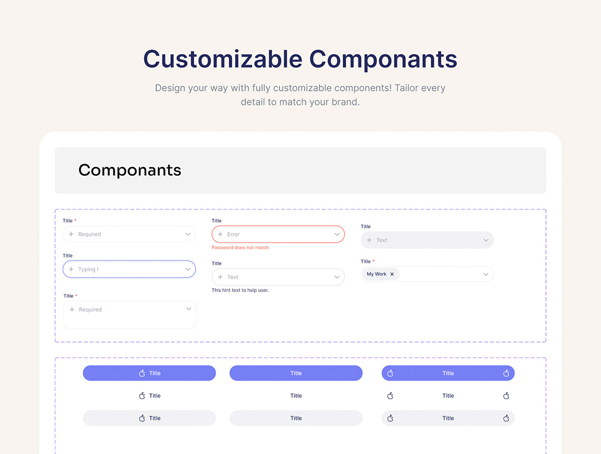Viewport: 601px width, 454px height.
Task: Expand the Error field dropdown chevron
Action: click(x=337, y=234)
